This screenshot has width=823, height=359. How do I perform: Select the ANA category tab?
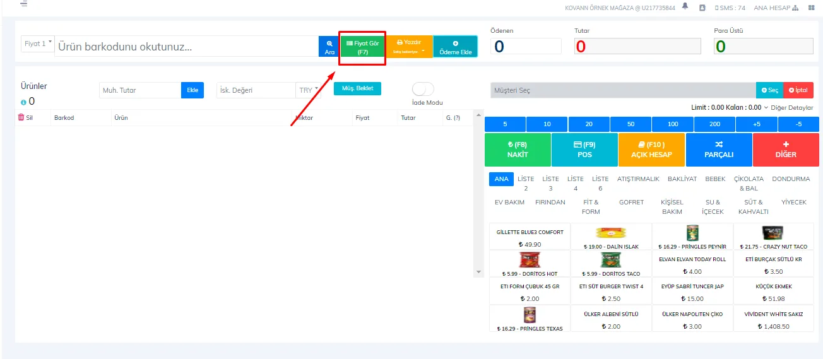coord(501,179)
